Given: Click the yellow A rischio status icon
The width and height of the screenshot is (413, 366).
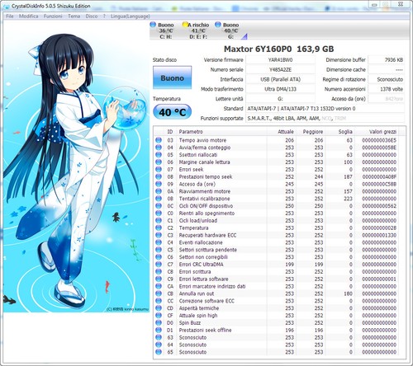Looking at the screenshot, I should 185,25.
